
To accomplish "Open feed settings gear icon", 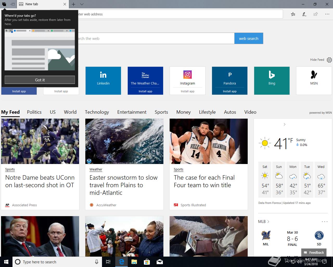I will click(x=329, y=60).
